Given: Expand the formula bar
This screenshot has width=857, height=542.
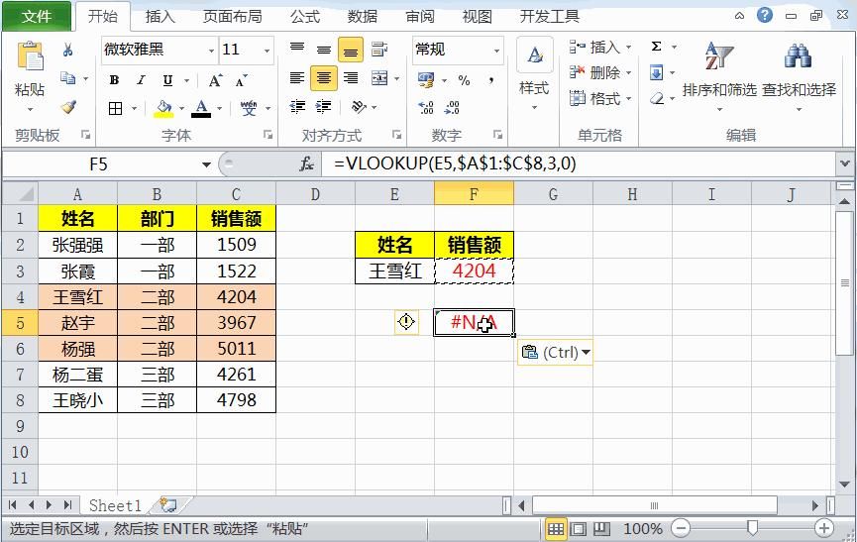Looking at the screenshot, I should click(x=844, y=163).
